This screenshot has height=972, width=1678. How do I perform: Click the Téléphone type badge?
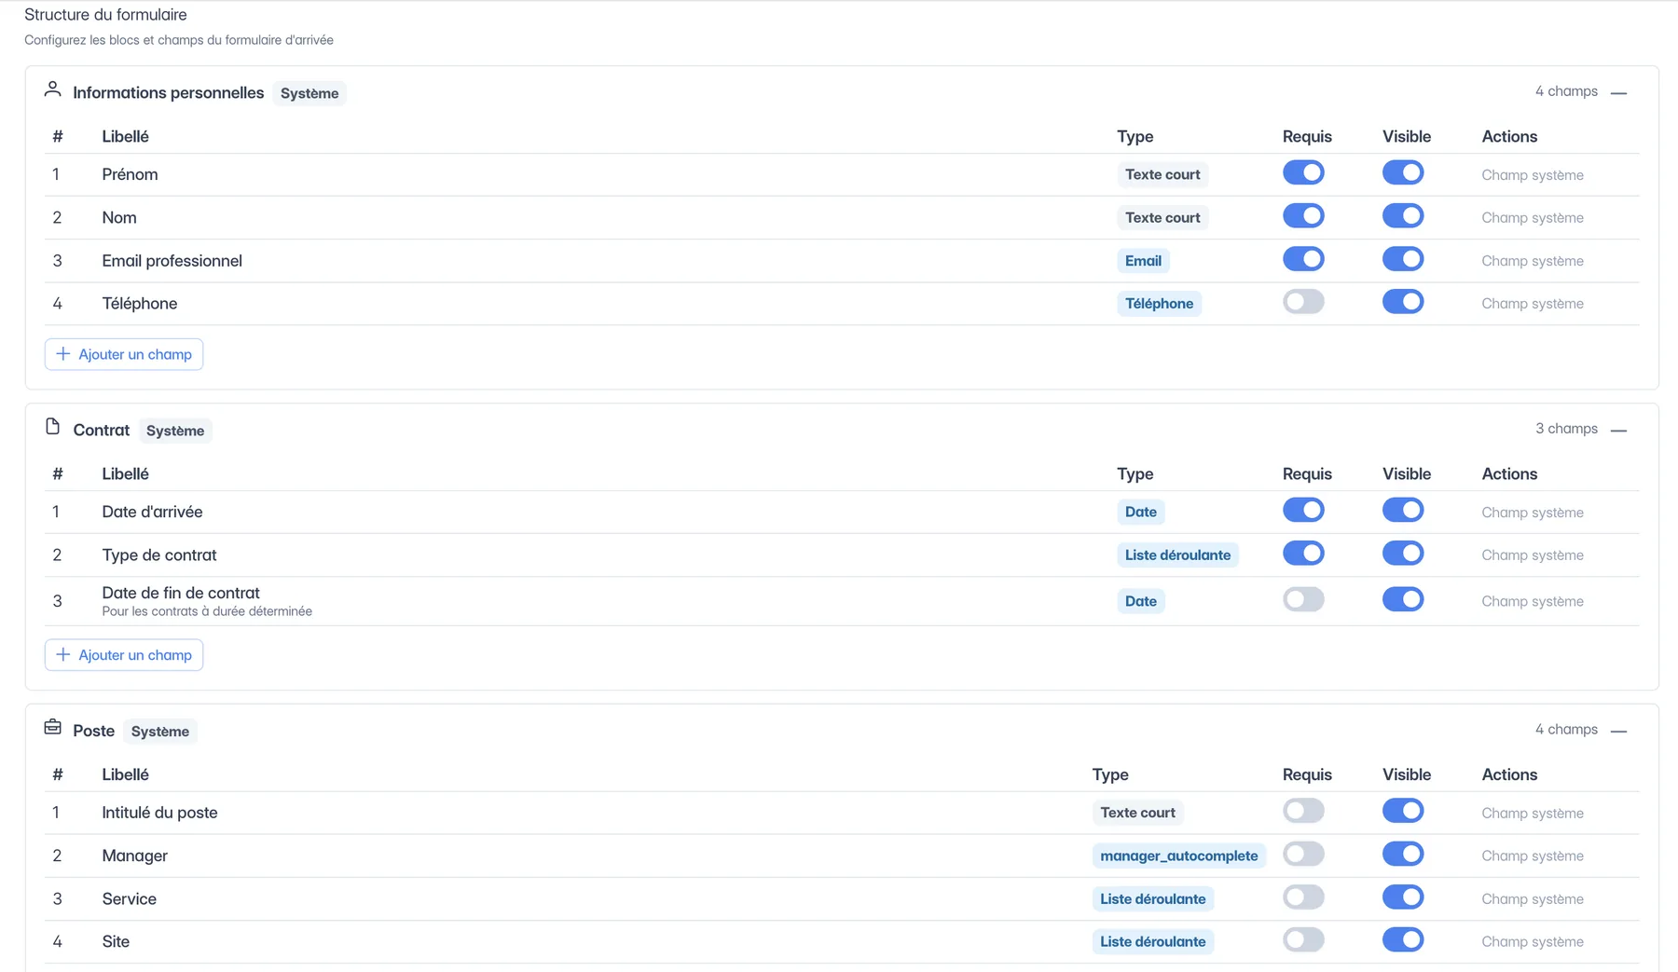pos(1159,304)
